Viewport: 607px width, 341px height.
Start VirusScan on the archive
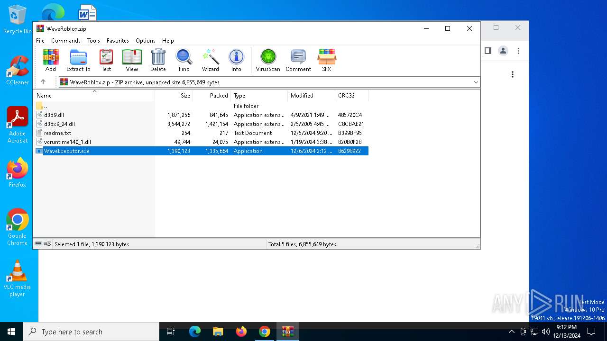pyautogui.click(x=268, y=60)
